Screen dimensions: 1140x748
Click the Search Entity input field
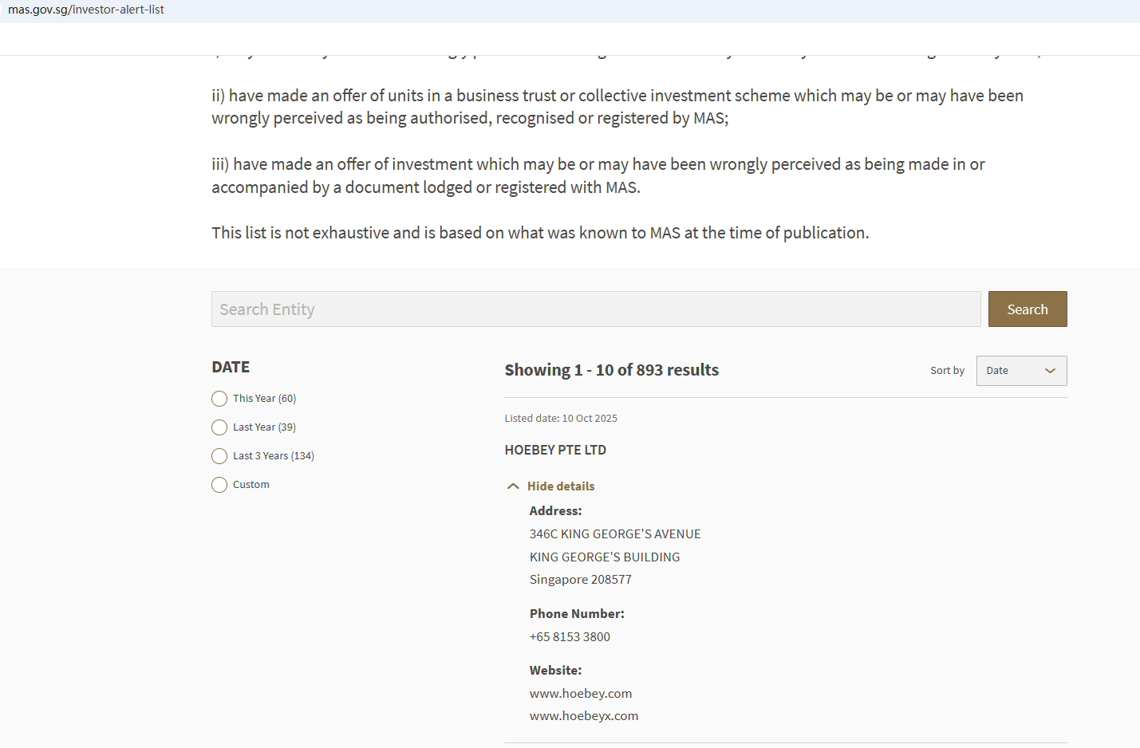click(595, 309)
